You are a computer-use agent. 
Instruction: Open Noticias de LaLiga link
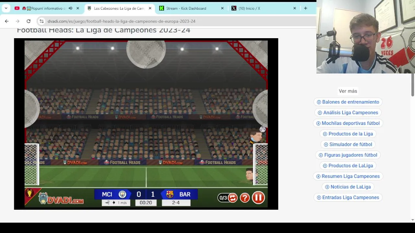[348, 187]
